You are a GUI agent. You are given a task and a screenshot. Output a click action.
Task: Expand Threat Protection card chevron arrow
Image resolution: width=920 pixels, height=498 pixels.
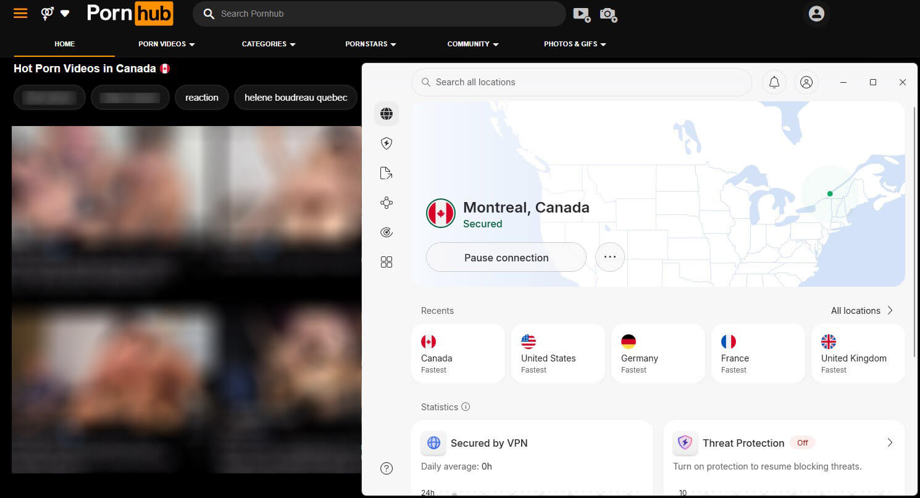pos(890,442)
